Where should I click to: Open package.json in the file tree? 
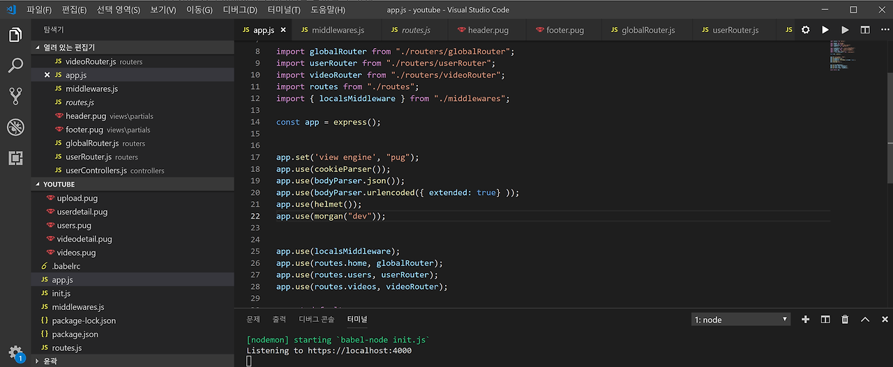point(75,334)
